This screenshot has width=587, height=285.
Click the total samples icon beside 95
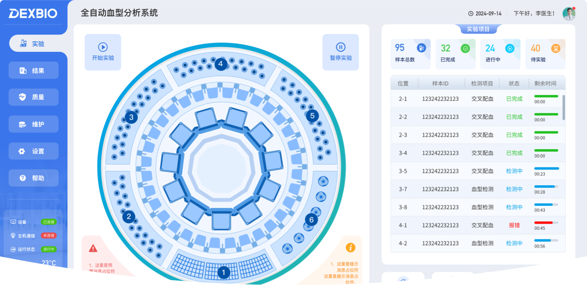coord(421,48)
